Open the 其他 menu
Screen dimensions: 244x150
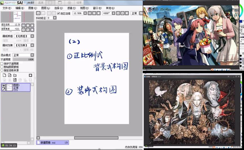pyautogui.click(x=110, y=8)
